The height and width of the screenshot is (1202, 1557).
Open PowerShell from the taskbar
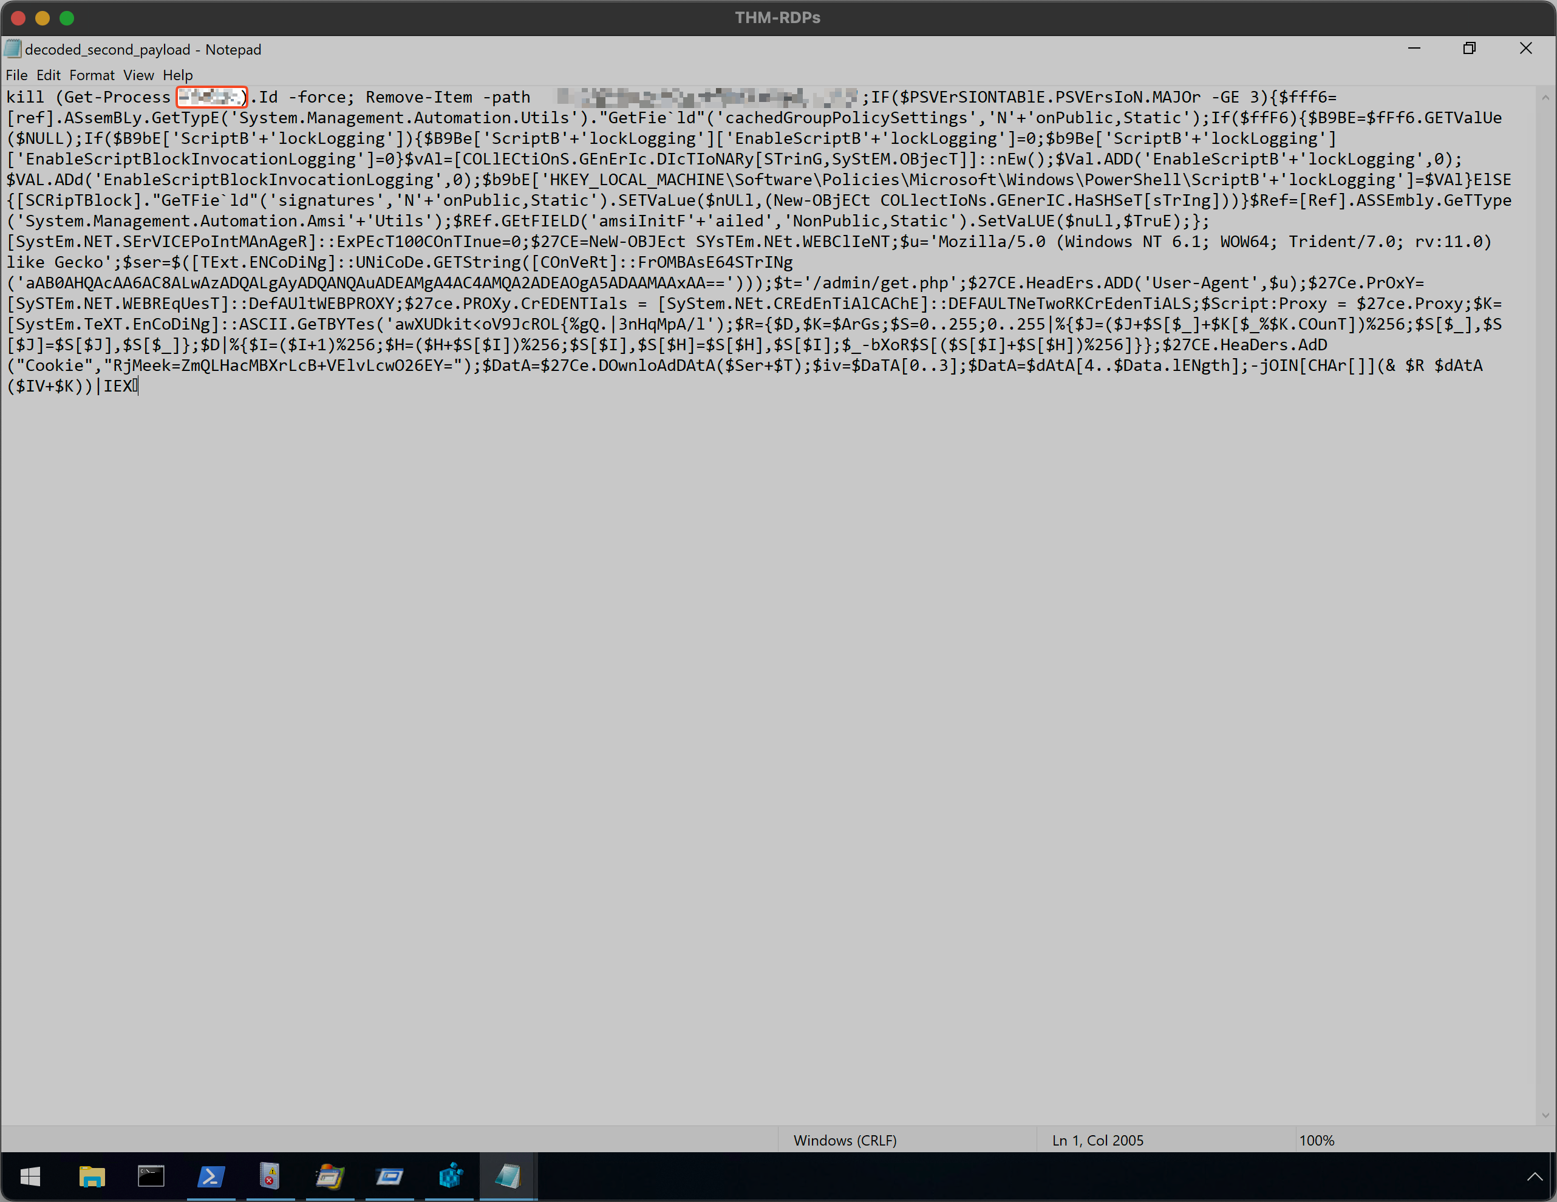[x=211, y=1177]
